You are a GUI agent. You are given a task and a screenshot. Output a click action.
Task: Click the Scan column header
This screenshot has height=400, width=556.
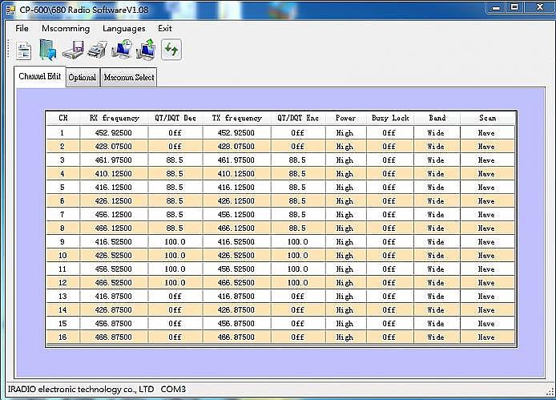click(x=488, y=118)
